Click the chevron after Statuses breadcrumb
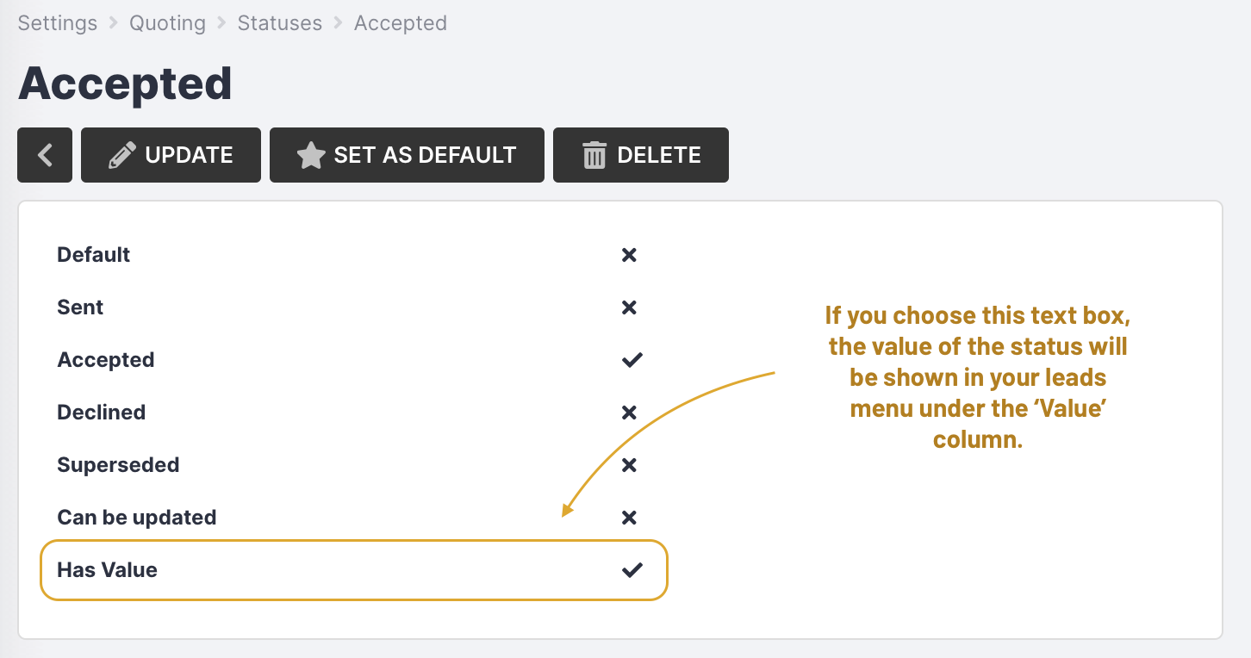The width and height of the screenshot is (1251, 658). 338,23
